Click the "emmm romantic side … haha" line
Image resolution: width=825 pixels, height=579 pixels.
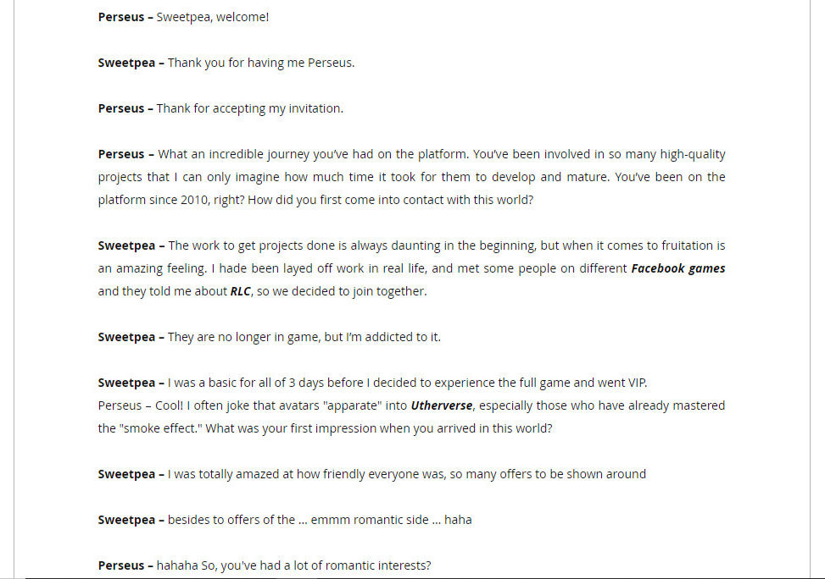[x=390, y=520]
